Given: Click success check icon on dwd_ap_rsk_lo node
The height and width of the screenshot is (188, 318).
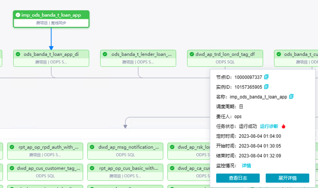Looking at the screenshot, I should pos(172,147).
